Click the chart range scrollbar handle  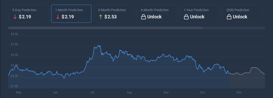105,28
